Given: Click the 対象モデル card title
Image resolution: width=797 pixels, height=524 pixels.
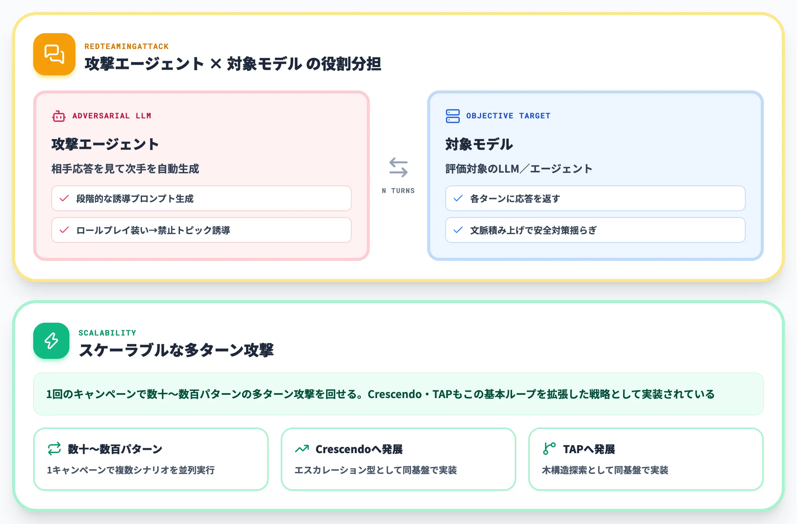Looking at the screenshot, I should point(479,144).
